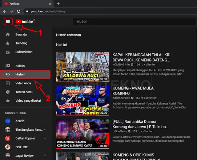This screenshot has width=197, height=160.
Task: Open Beranda in the sidebar
Action: tap(26, 35)
